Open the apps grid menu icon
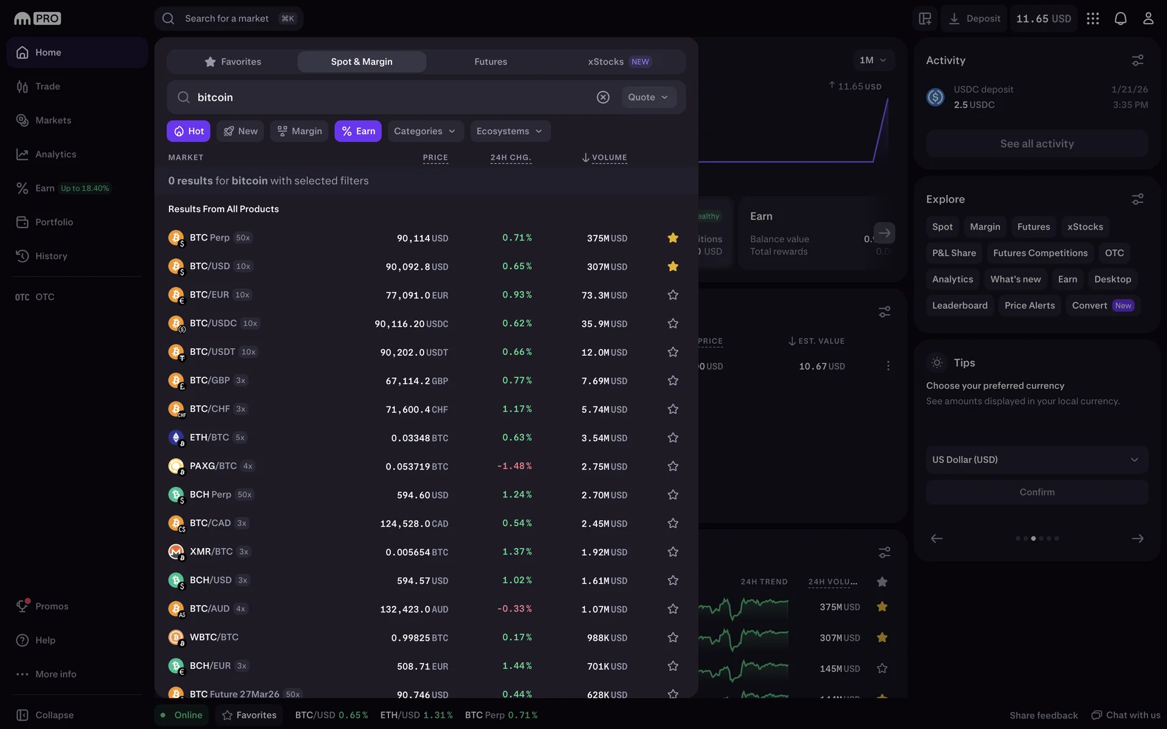 [x=1092, y=18]
